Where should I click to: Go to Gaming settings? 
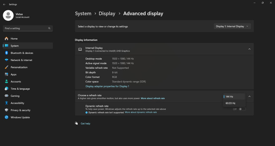28,96
